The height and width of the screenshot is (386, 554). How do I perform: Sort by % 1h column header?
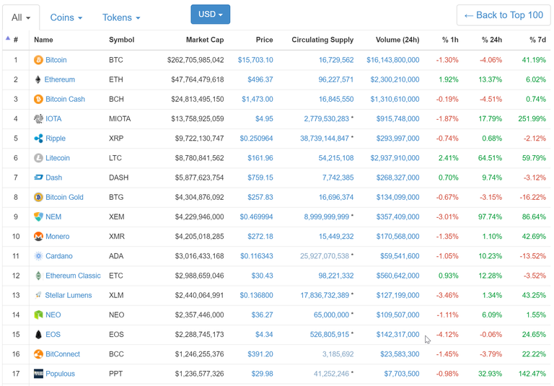[x=450, y=40]
